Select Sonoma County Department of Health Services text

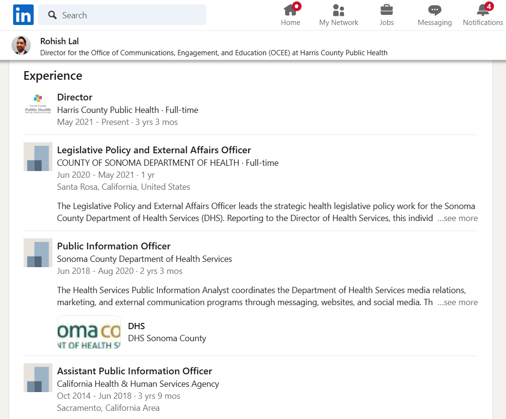tap(144, 259)
